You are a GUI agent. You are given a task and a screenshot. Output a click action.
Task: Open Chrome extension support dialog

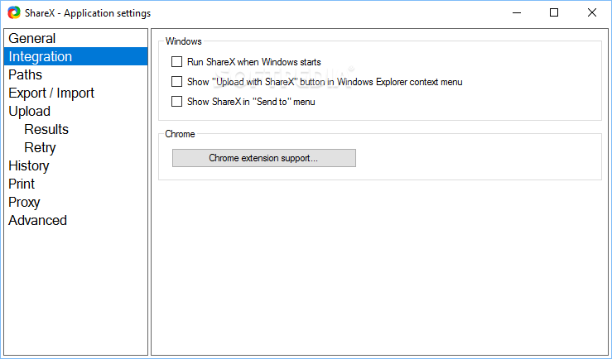click(264, 158)
